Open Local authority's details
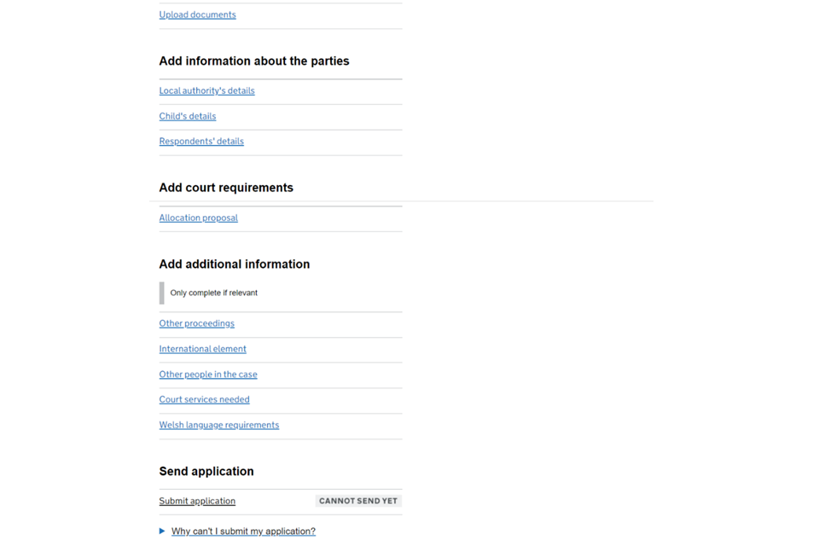Viewport: 819px width, 546px height. click(x=206, y=90)
